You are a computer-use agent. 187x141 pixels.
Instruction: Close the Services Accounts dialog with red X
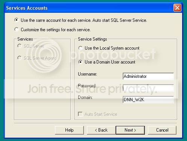(177, 8)
